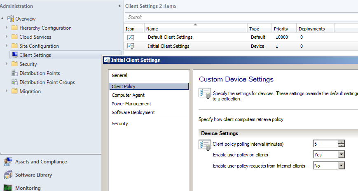This screenshot has width=358, height=191.
Task: Expand the Site Configuration tree node
Action: [7, 46]
